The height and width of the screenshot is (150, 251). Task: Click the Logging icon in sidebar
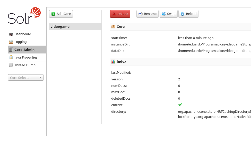11,42
